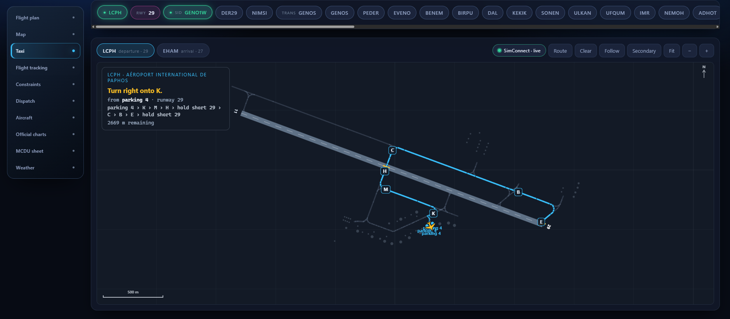Screen dimensions: 730x319
Task: Toggle Follow aircraft mode
Action: (x=612, y=51)
